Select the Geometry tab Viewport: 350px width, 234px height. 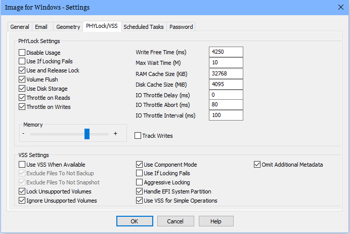(68, 27)
